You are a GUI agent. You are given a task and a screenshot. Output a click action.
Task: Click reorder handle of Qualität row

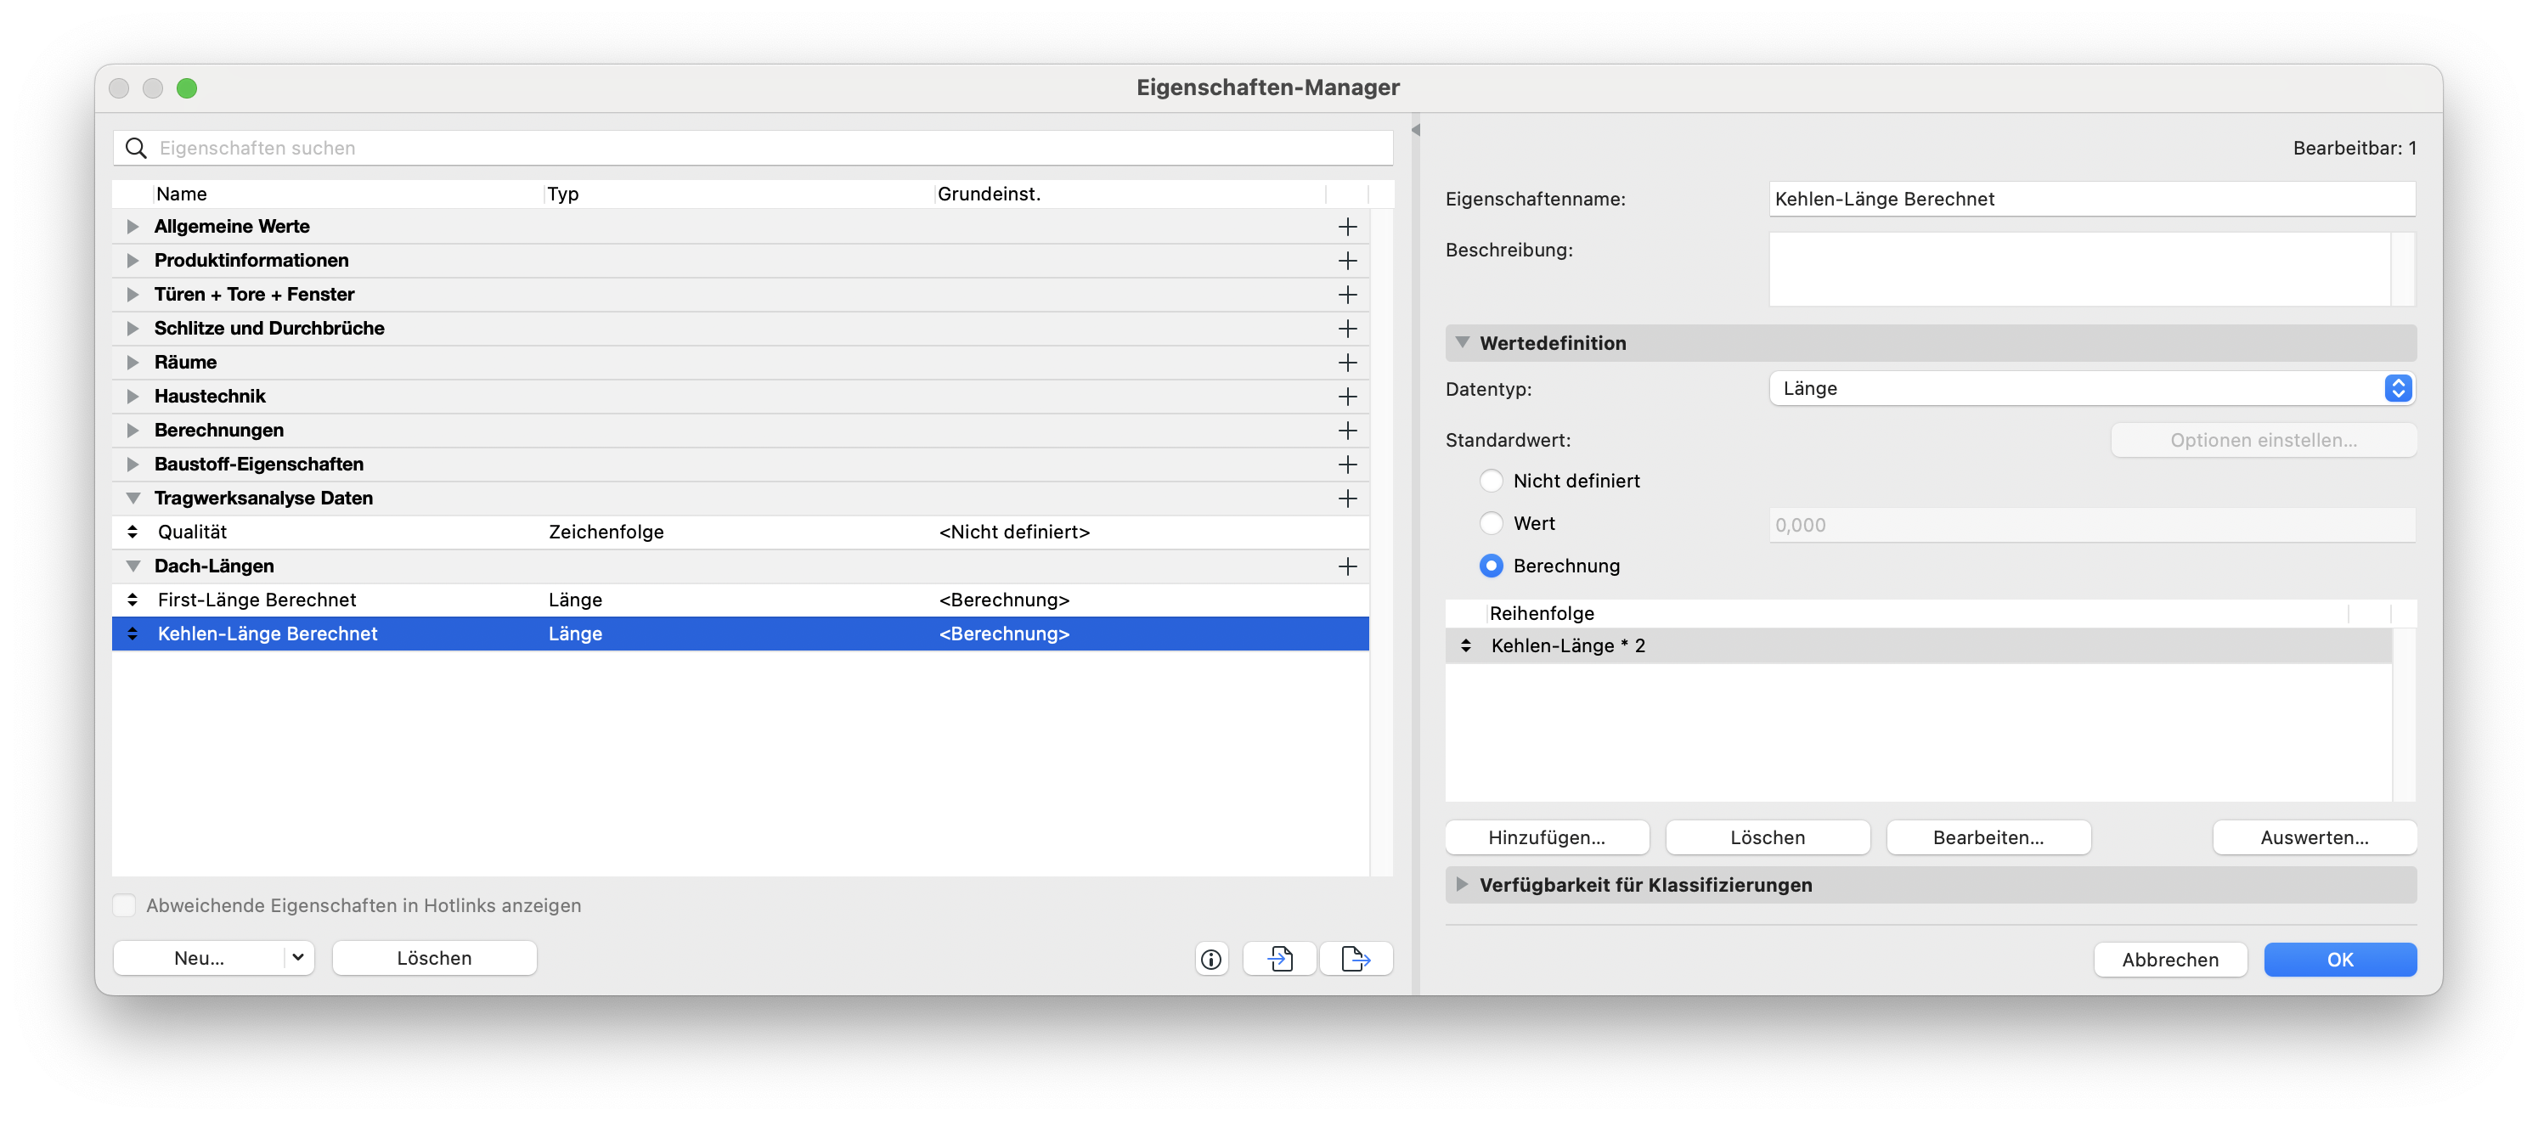tap(132, 532)
